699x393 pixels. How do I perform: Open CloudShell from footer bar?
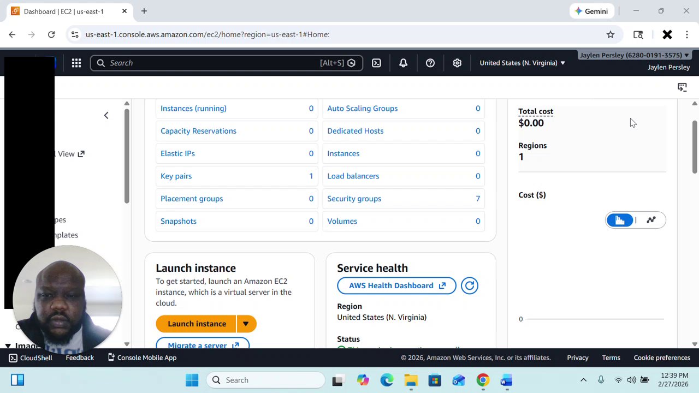(x=31, y=358)
